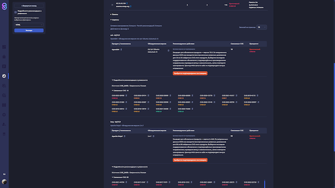Open the trash icon in sidebar
Image resolution: width=335 pixels, height=188 pixels.
(4, 134)
